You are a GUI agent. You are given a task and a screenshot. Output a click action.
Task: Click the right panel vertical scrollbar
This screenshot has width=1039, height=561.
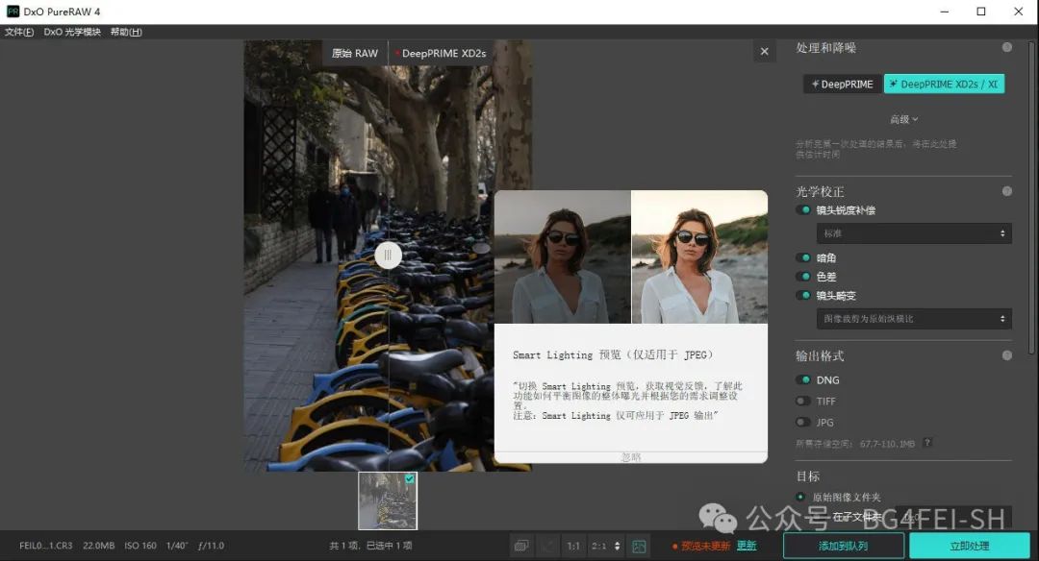point(1032,199)
